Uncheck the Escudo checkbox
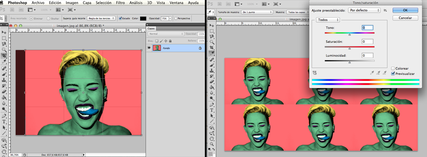Screen dimensions: 427x157 pos(120,18)
